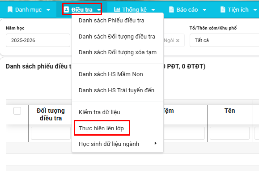Image resolution: width=259 pixels, height=171 pixels.
Task: Click the document icon beside Tiện ích
Action: [223, 9]
